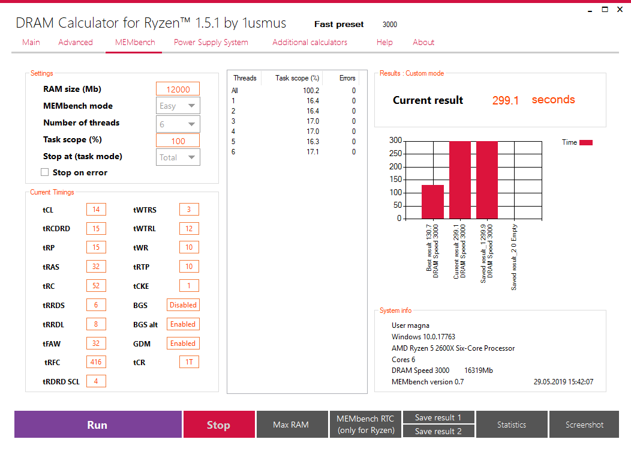Click Save result 2 button
631x463 pixels.
point(438,431)
